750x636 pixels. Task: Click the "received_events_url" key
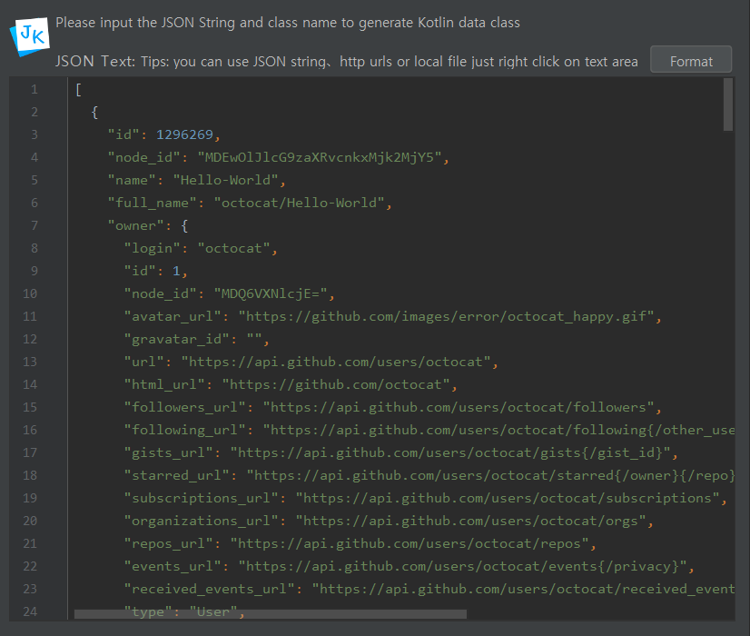pos(209,589)
